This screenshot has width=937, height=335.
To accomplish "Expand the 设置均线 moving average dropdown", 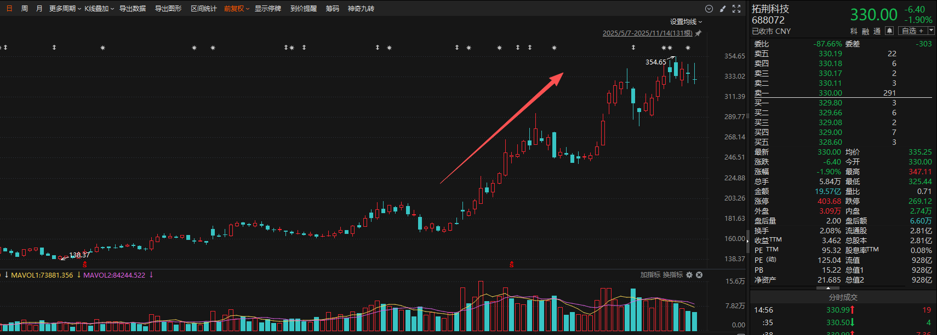I will tap(685, 22).
